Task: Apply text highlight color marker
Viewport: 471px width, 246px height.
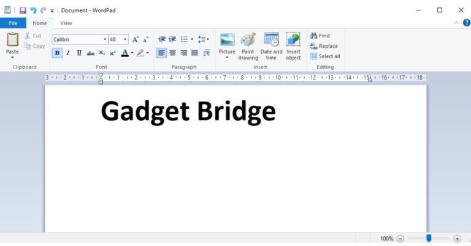Action: pyautogui.click(x=140, y=53)
